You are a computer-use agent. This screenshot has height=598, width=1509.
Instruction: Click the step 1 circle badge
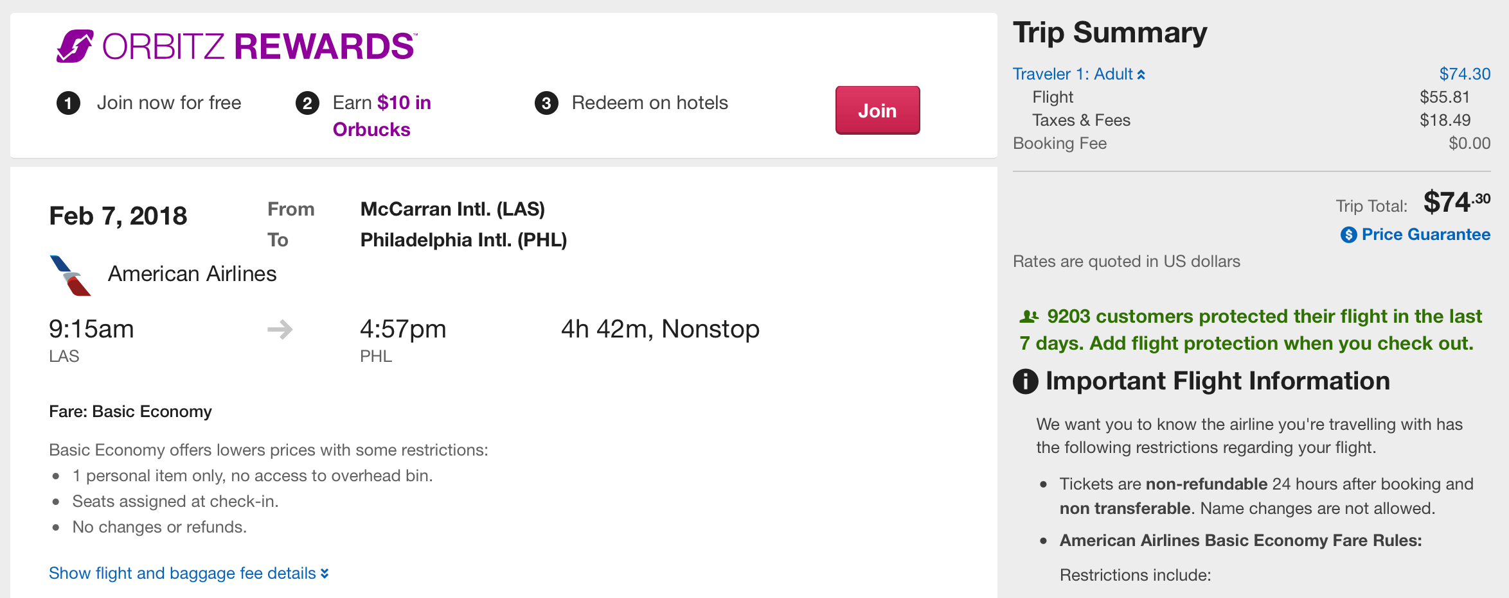(x=68, y=103)
